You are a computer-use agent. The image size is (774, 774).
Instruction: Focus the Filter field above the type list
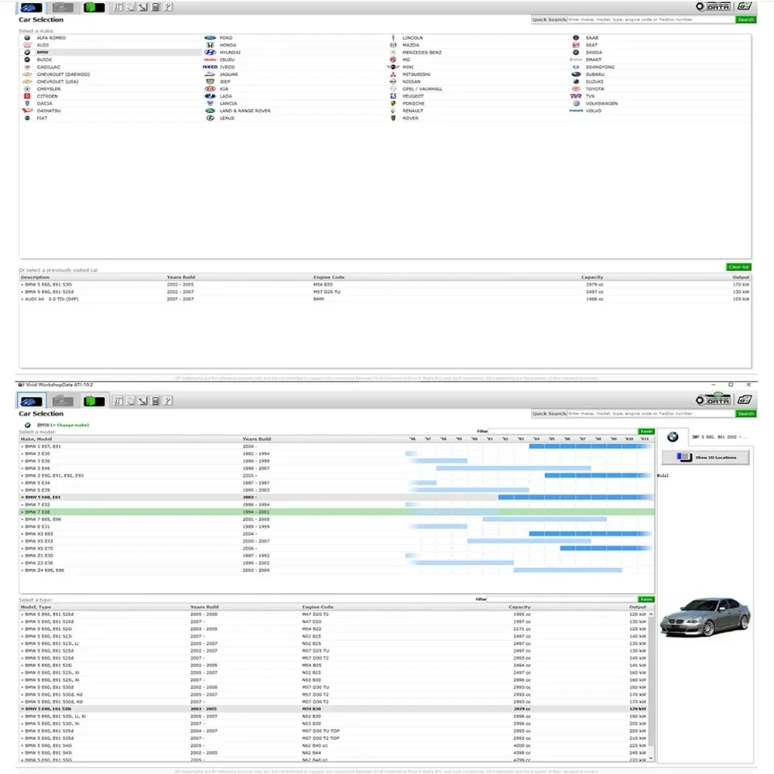pyautogui.click(x=563, y=599)
